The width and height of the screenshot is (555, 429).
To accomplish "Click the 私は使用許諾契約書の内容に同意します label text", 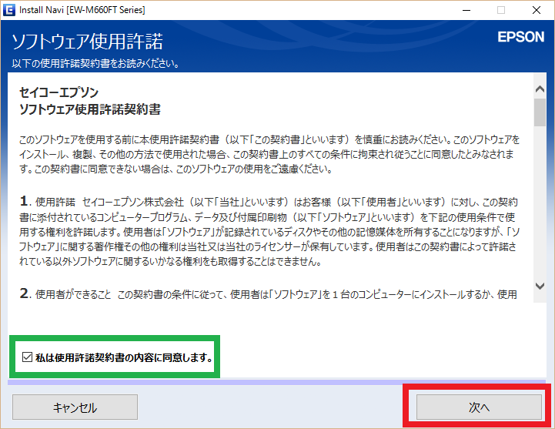I will point(123,358).
